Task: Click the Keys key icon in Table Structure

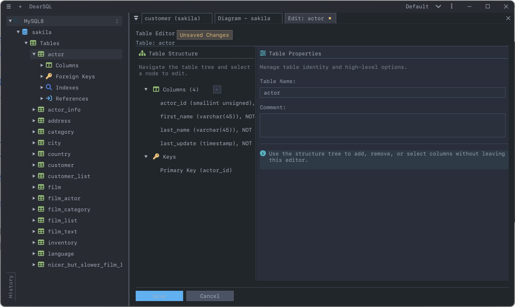Action: [156, 157]
